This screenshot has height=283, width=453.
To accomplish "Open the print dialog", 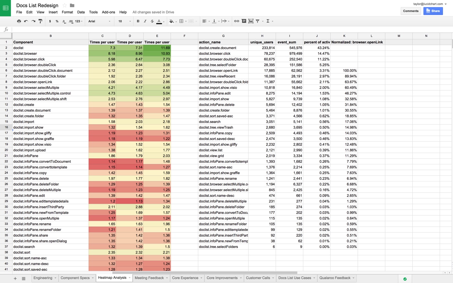I will [19, 21].
